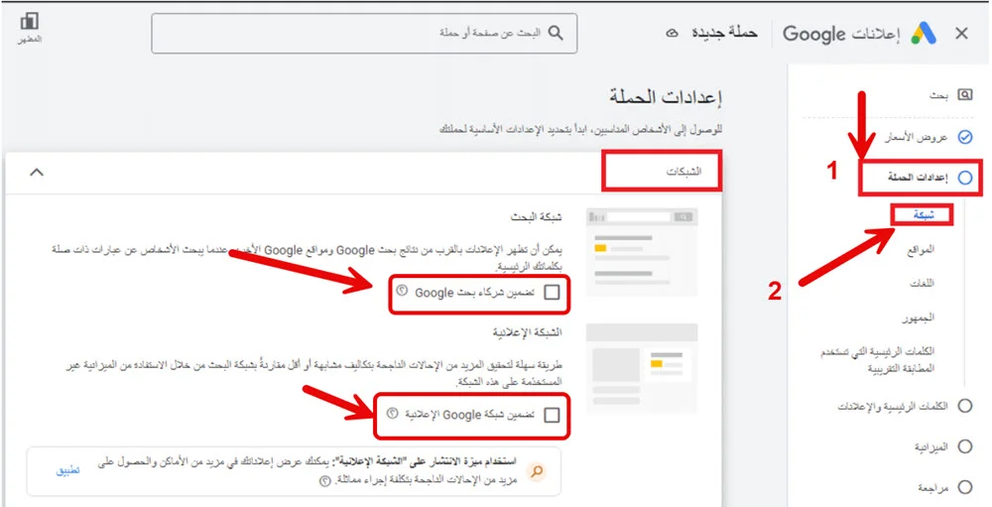Go to اللغات sub-item in sidebar

(x=923, y=284)
